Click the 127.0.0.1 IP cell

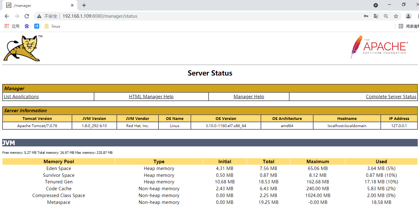coord(399,126)
